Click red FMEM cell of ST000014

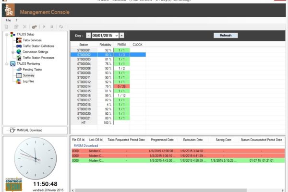pyautogui.click(x=121, y=86)
